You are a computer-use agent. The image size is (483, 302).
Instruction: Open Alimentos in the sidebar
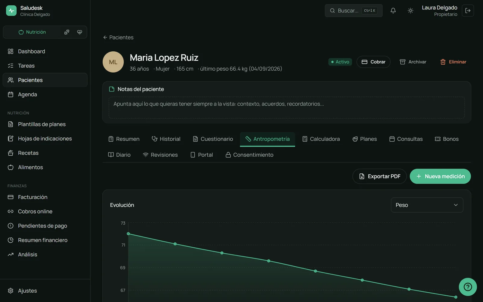pos(45,167)
